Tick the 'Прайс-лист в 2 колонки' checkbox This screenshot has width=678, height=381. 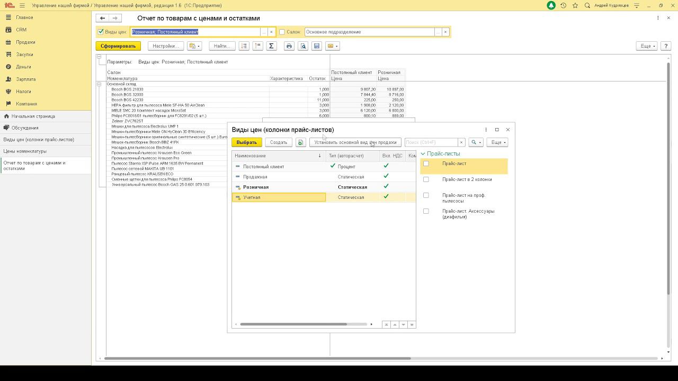click(426, 179)
